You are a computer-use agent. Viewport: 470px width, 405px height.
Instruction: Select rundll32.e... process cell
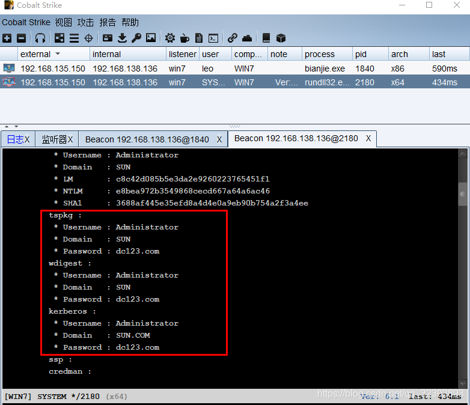pyautogui.click(x=327, y=82)
